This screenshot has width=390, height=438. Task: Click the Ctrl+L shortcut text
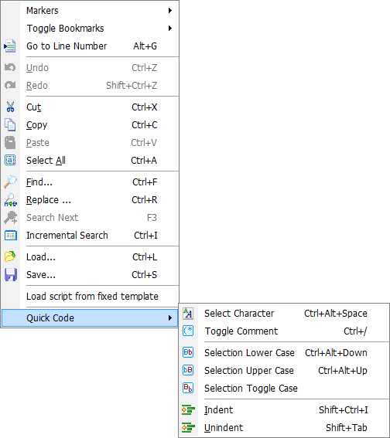[x=145, y=257]
